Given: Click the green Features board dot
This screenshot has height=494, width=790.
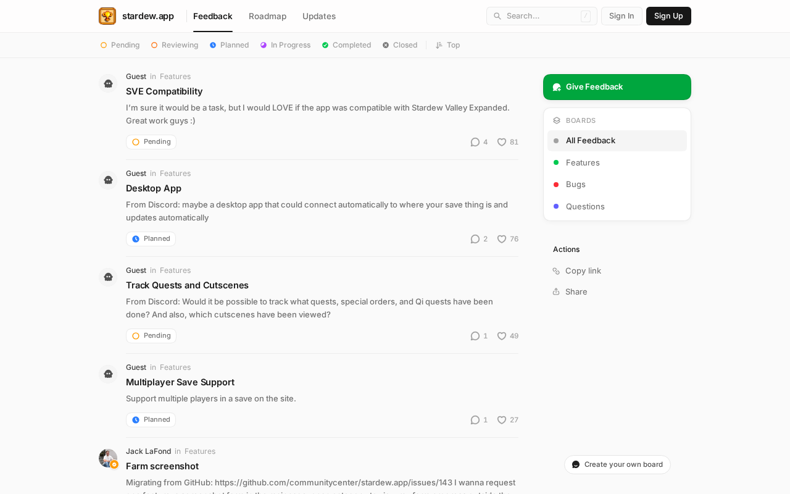Looking at the screenshot, I should click(556, 162).
